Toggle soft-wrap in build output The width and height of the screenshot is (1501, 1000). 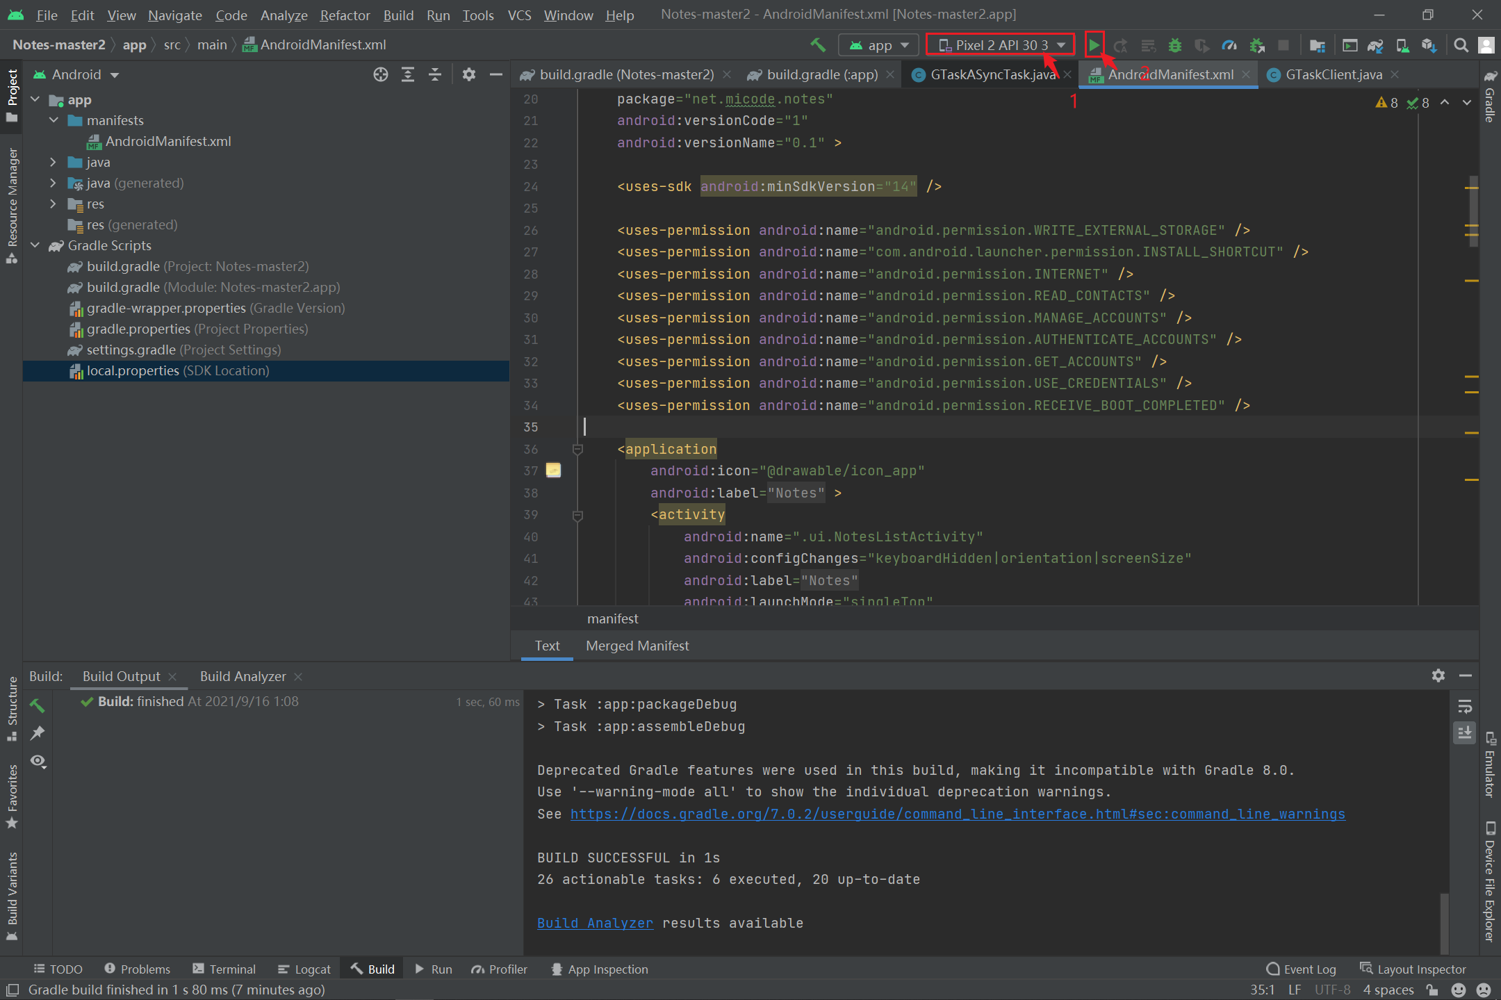(x=1465, y=707)
